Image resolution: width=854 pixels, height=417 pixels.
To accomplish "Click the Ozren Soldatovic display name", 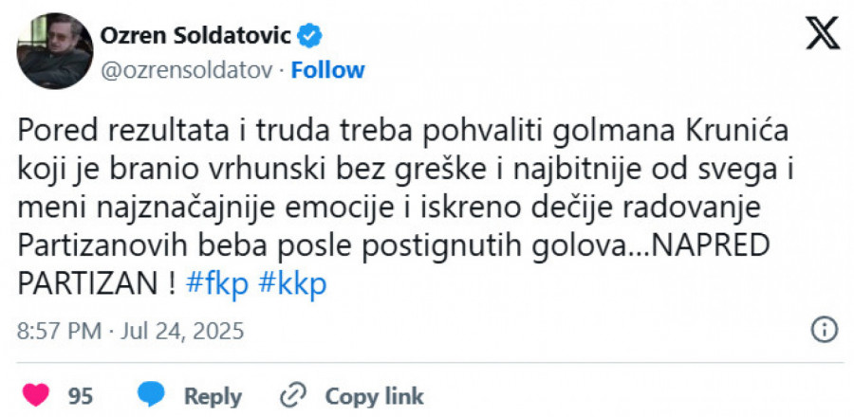I will [197, 37].
